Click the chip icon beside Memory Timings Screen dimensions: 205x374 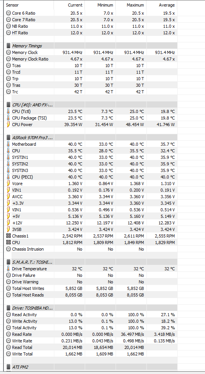coord(8,46)
